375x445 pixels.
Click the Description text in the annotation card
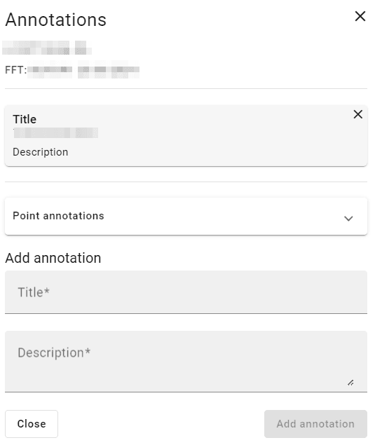click(41, 152)
